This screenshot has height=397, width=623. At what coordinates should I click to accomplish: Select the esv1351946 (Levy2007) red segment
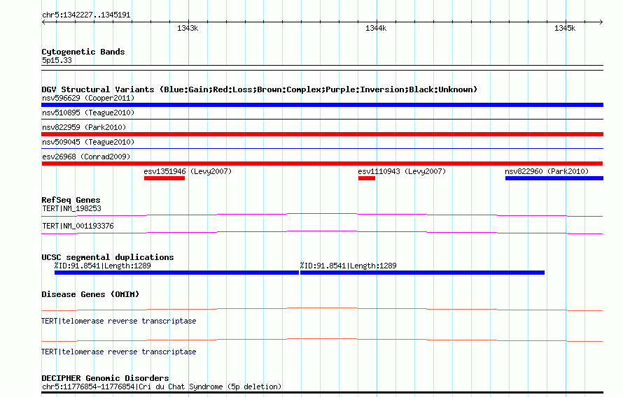click(164, 178)
